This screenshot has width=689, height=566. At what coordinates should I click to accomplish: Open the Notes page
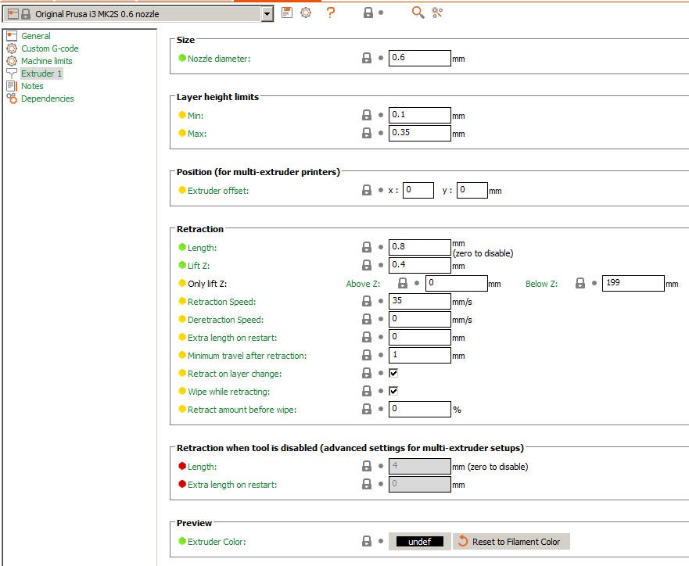point(32,86)
